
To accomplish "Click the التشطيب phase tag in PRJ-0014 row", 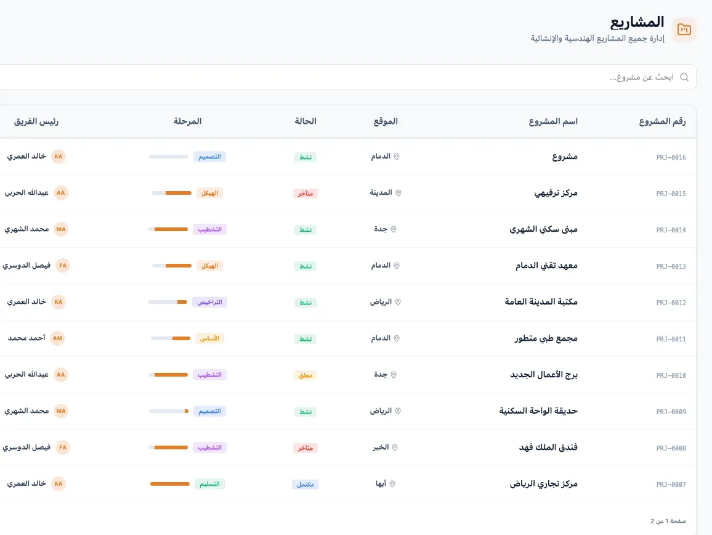I will [209, 229].
